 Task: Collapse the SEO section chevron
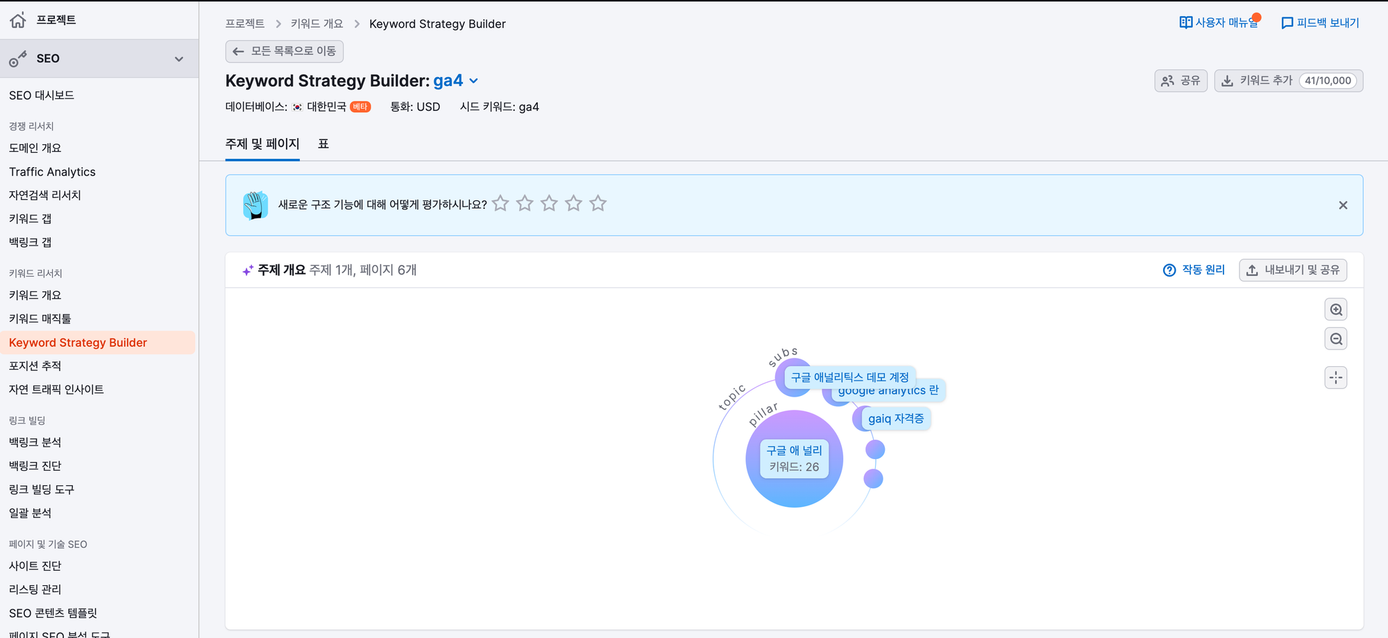click(179, 59)
